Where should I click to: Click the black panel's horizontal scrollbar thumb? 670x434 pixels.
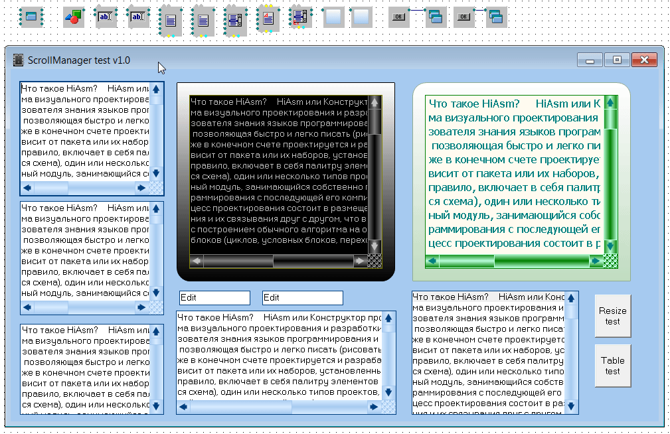click(238, 261)
